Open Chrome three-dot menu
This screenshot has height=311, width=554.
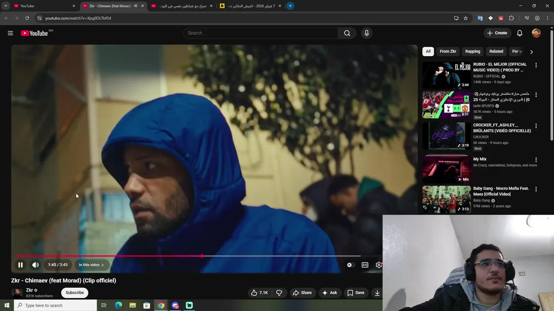pos(547,18)
